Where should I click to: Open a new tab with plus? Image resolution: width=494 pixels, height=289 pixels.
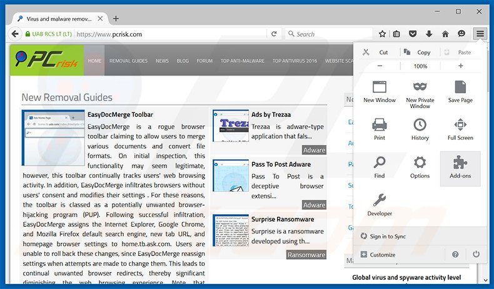116,19
